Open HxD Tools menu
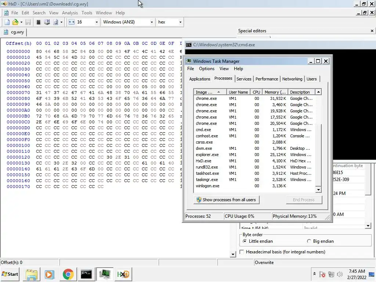Screen dimensions: 376x282 pyautogui.click(x=87, y=13)
